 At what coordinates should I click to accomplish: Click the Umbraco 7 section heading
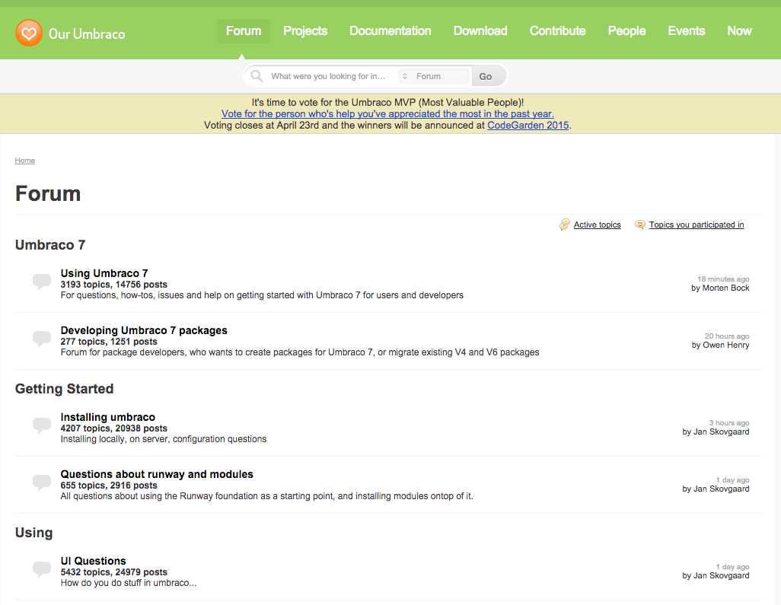(50, 245)
